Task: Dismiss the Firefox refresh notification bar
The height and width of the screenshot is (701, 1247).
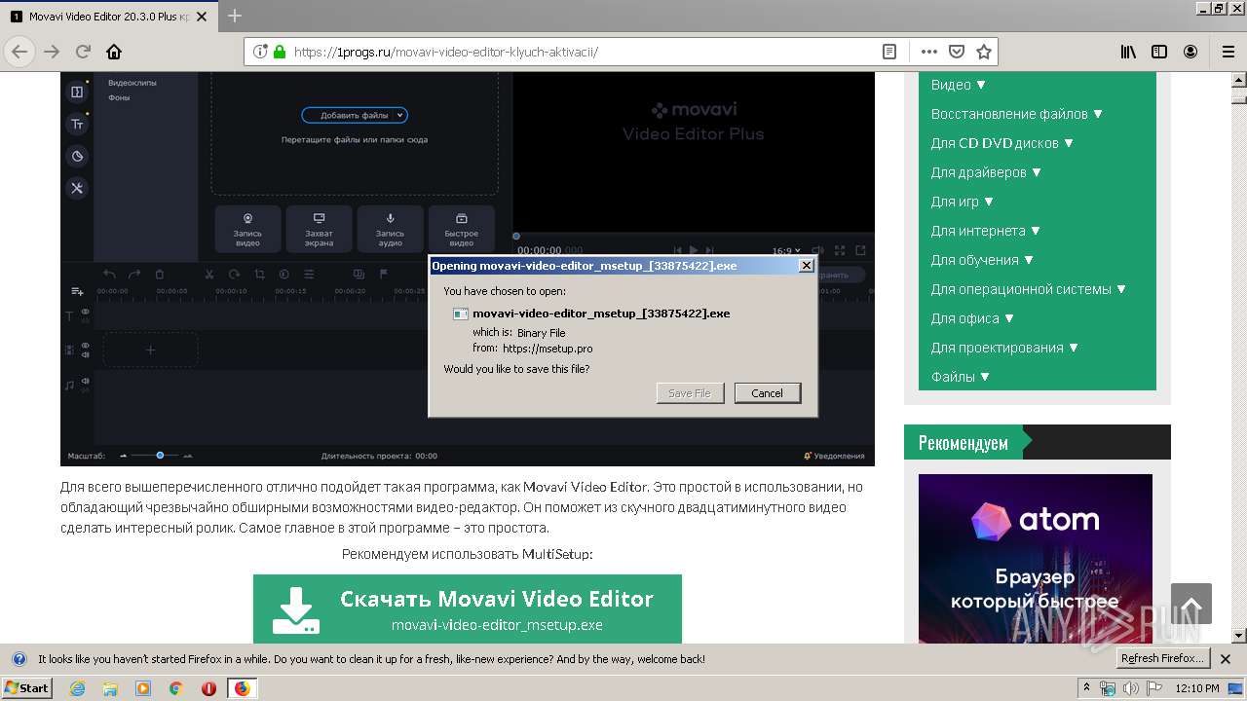Action: [1226, 659]
